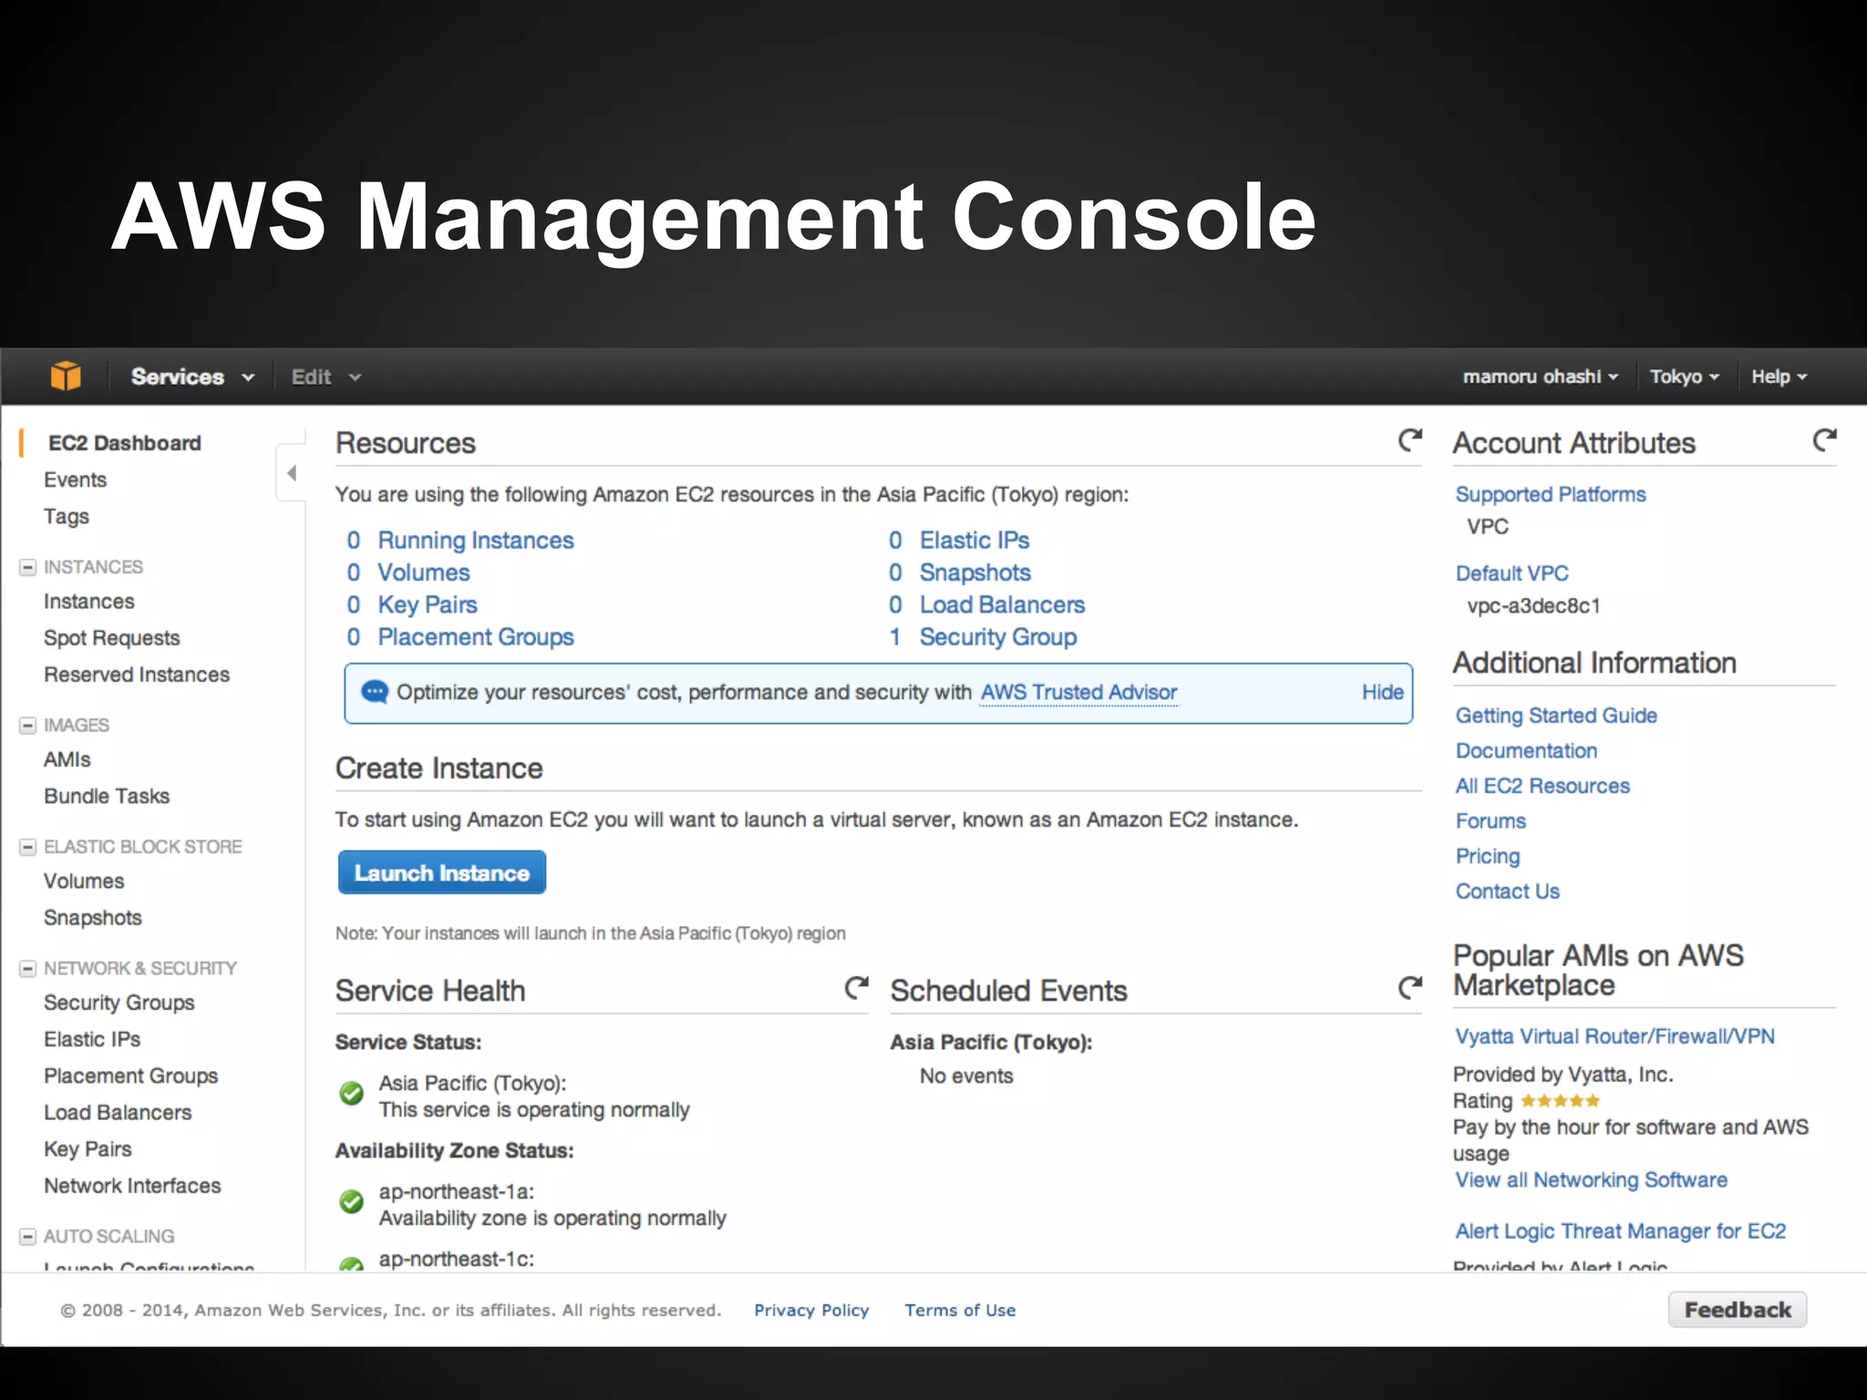The image size is (1867, 1400).
Task: Open Volumes in the sidebar
Action: click(x=84, y=880)
